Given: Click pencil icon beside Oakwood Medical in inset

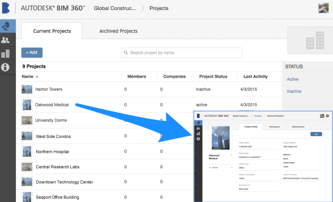Looking at the screenshot, I should point(231,155).
